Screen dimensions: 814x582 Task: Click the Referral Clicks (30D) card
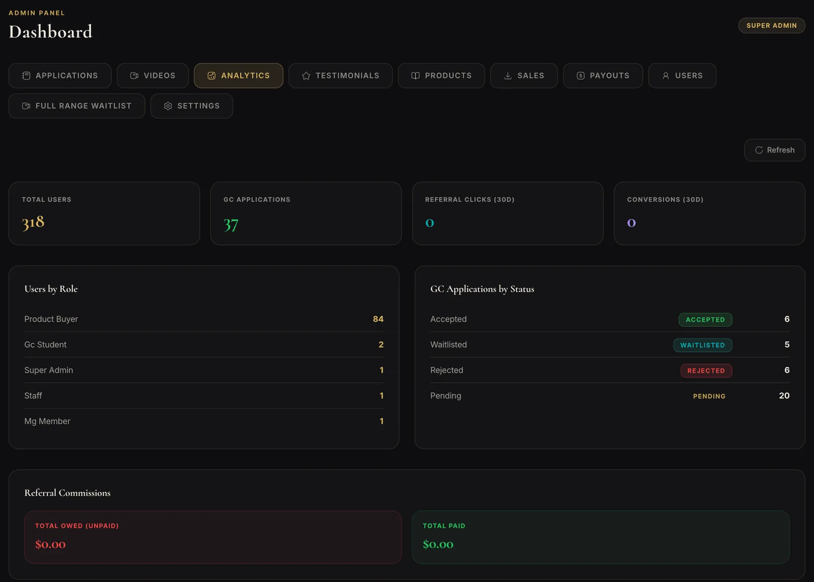[508, 214]
